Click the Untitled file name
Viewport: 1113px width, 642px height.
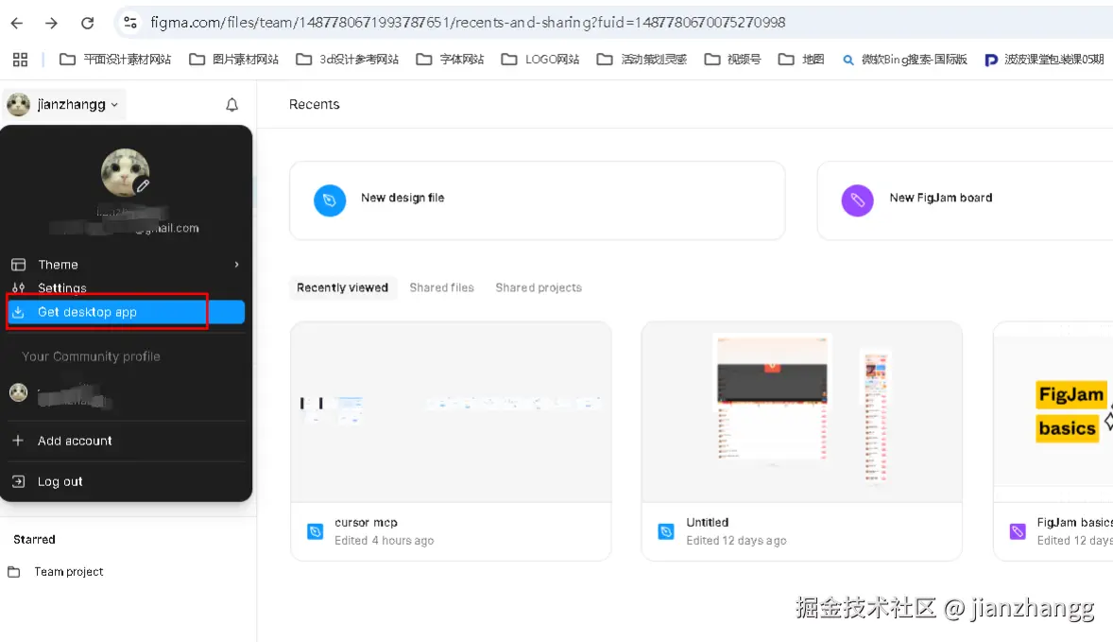(707, 523)
